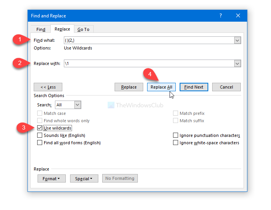Click the Replace button
This screenshot has height=210, width=271.
[129, 87]
